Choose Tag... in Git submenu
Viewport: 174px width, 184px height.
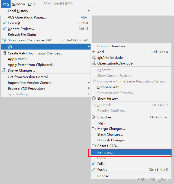point(131,123)
